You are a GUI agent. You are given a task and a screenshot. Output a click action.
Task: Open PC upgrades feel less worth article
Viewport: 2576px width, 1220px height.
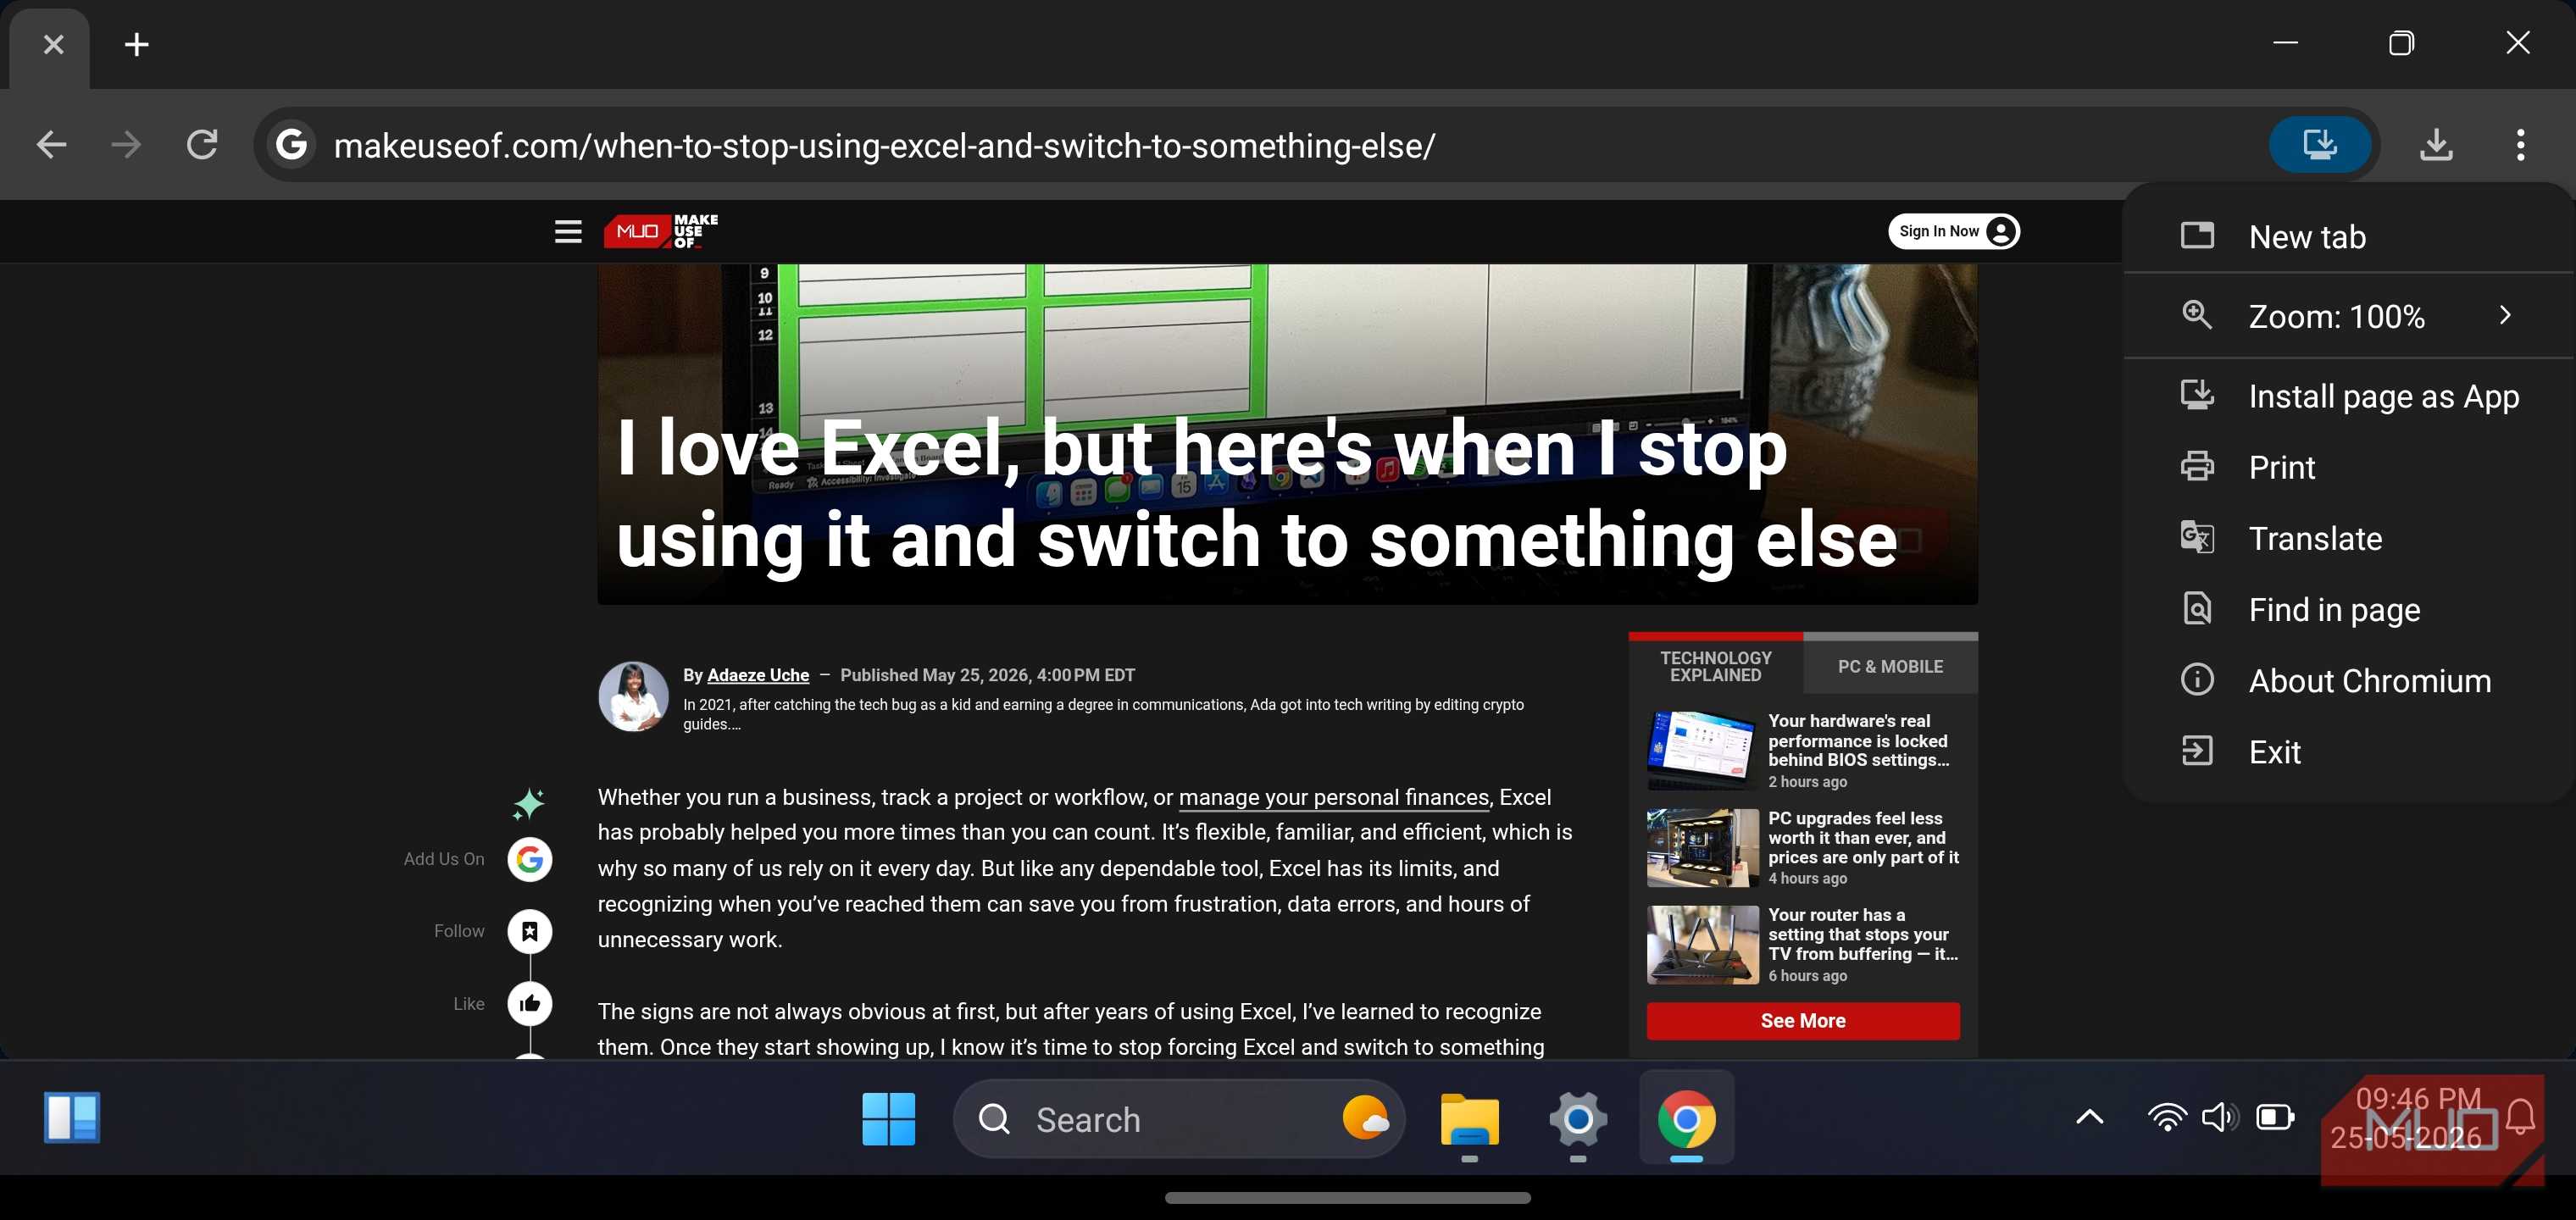point(1863,837)
